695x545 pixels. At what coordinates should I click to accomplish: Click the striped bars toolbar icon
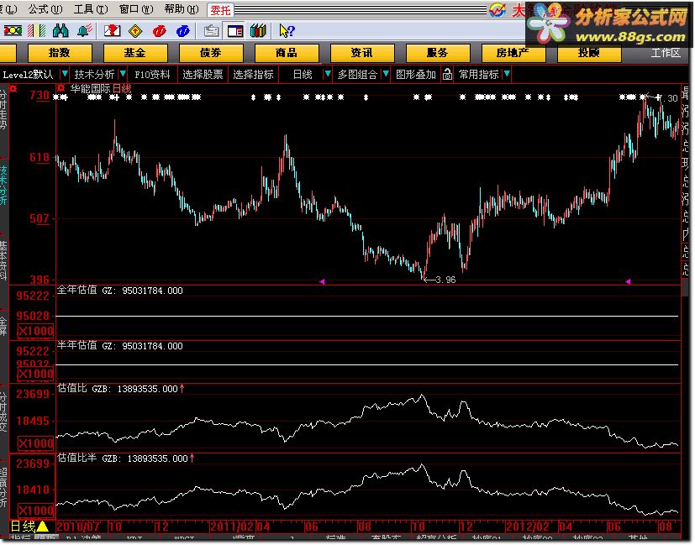37,31
